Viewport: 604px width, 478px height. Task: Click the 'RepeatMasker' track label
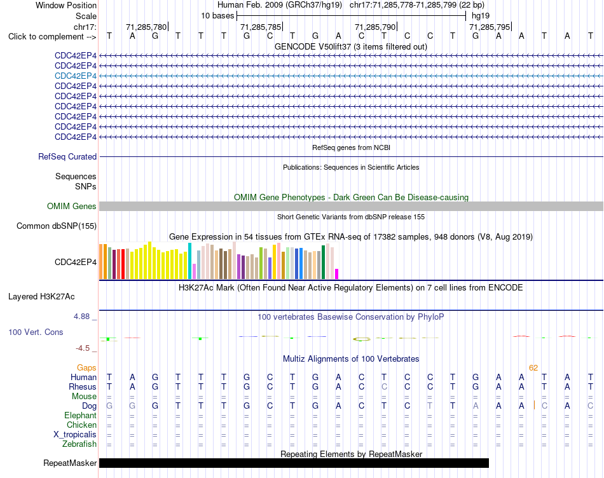coord(70,463)
